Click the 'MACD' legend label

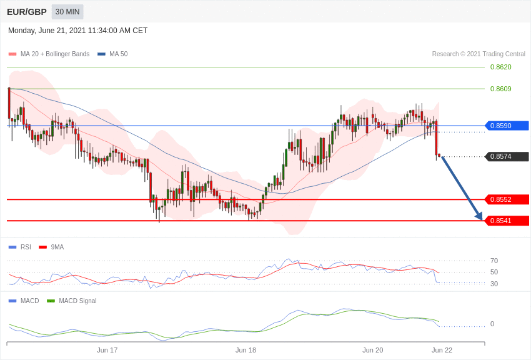point(30,301)
